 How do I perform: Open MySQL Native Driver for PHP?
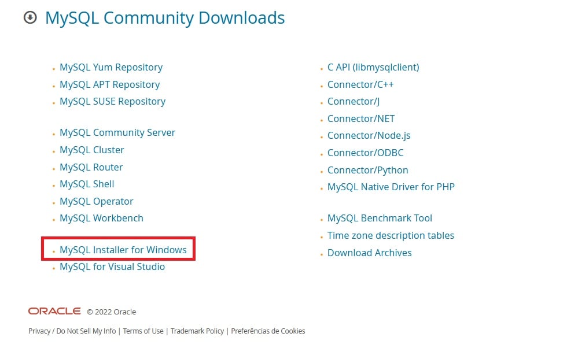[391, 187]
